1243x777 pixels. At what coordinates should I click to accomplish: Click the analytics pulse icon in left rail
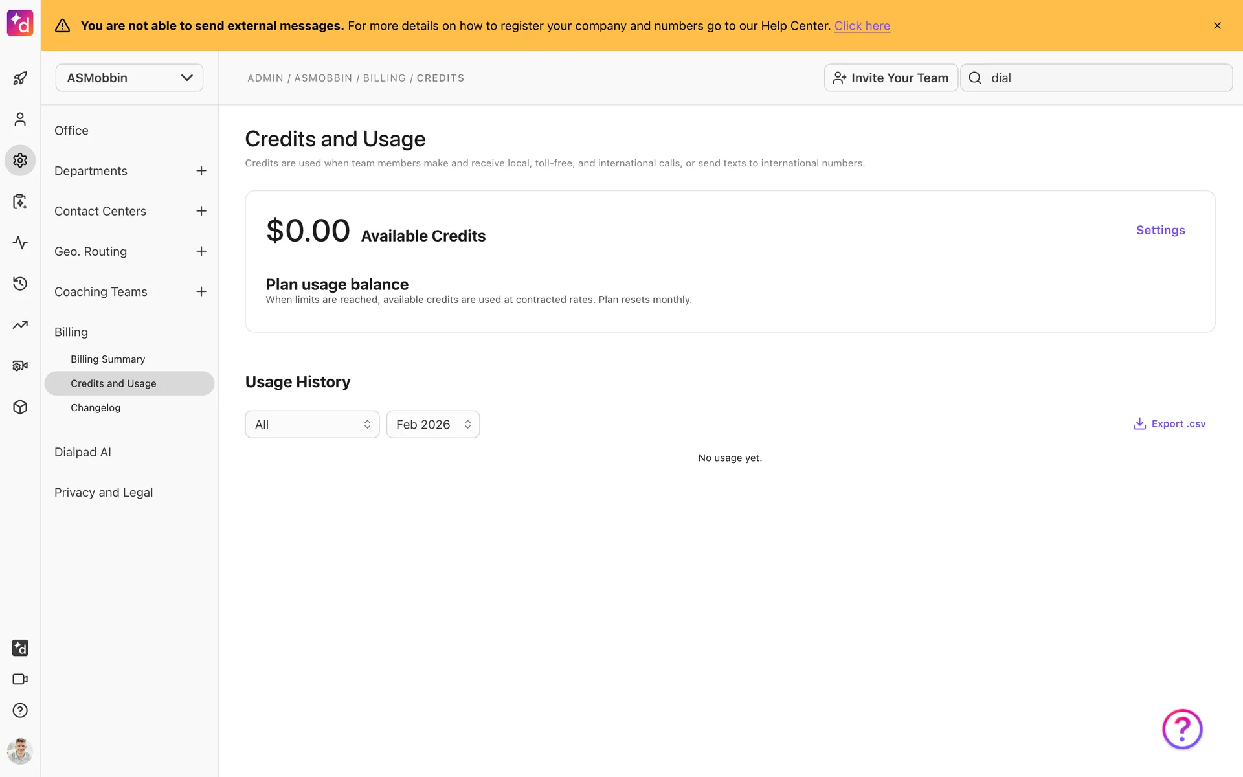tap(20, 243)
